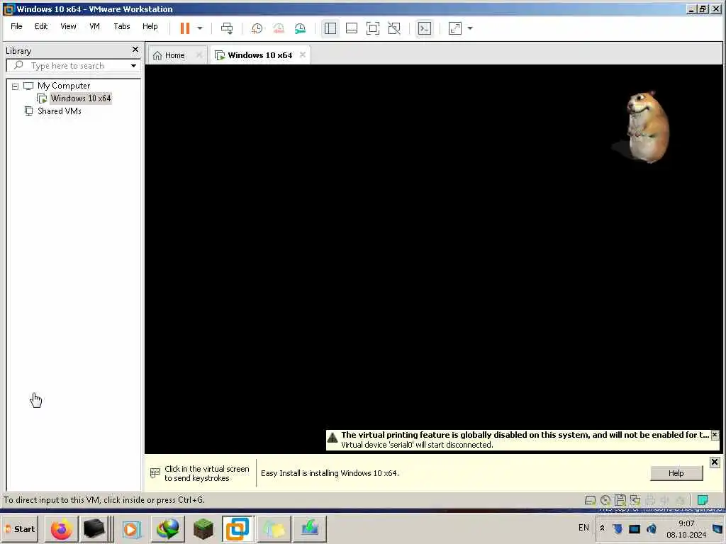Click the CD/DVD drive status icon
Viewport: 726px width, 544px height.
click(605, 500)
